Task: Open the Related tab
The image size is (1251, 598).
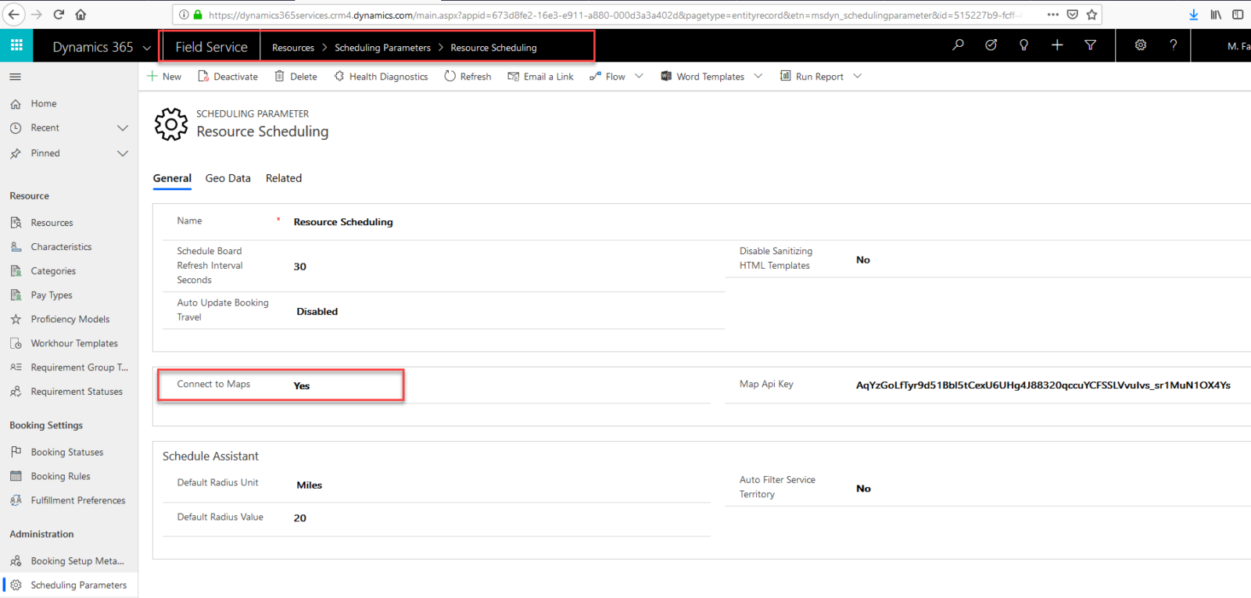Action: [283, 178]
